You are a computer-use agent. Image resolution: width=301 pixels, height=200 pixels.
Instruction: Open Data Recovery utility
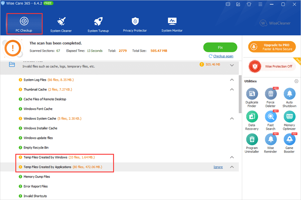[252, 121]
